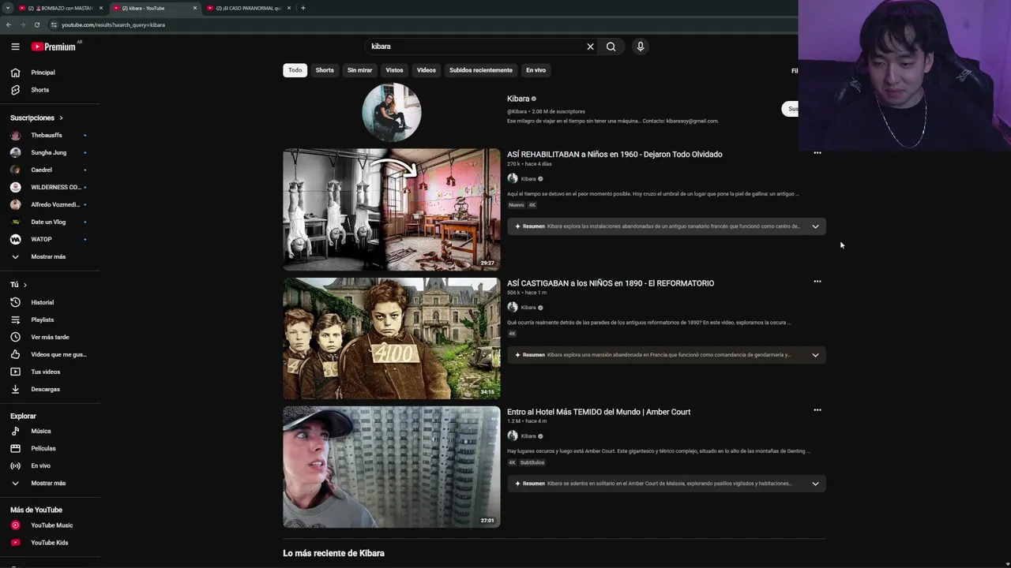Select the Sin mirar filter chip

coord(359,70)
